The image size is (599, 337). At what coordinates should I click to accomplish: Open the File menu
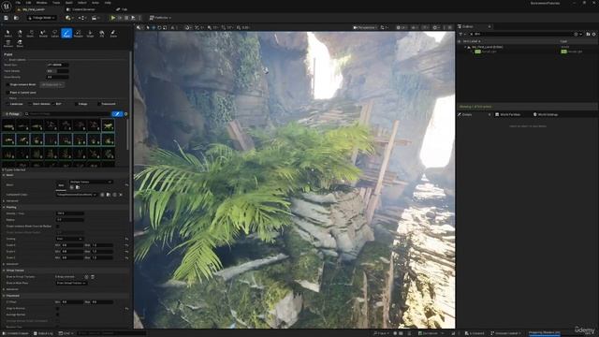tap(18, 3)
